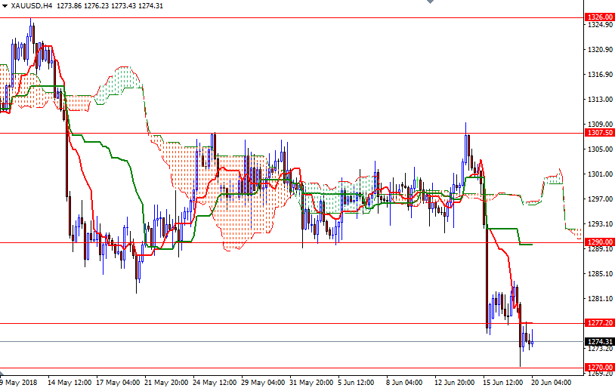
Task: Click the 8 Jun 04:00 time label
Action: [404, 382]
